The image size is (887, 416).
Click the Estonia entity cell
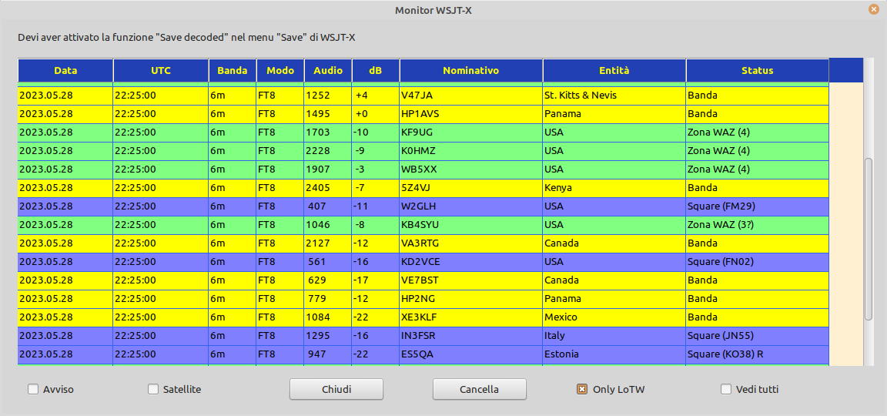click(614, 354)
